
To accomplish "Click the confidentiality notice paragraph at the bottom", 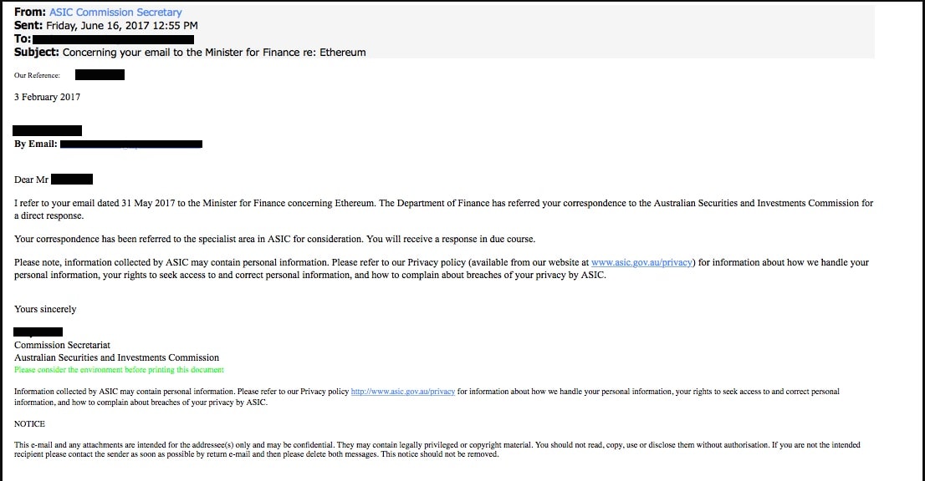I will pyautogui.click(x=437, y=450).
